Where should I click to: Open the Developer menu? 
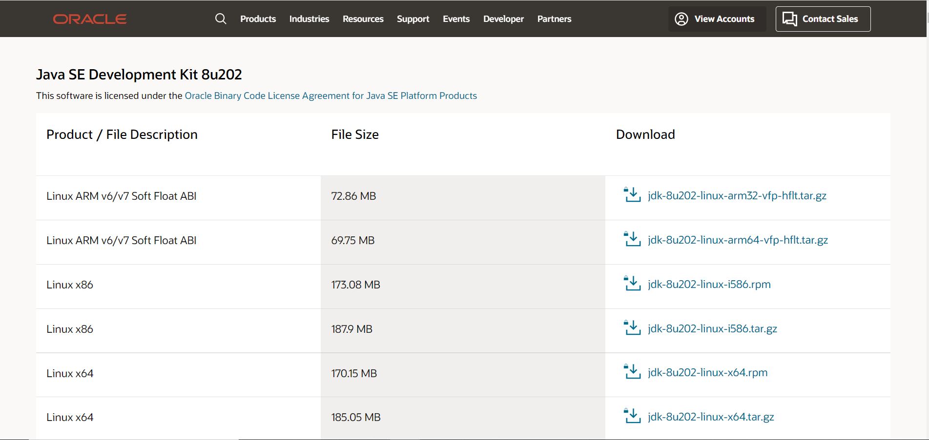503,19
